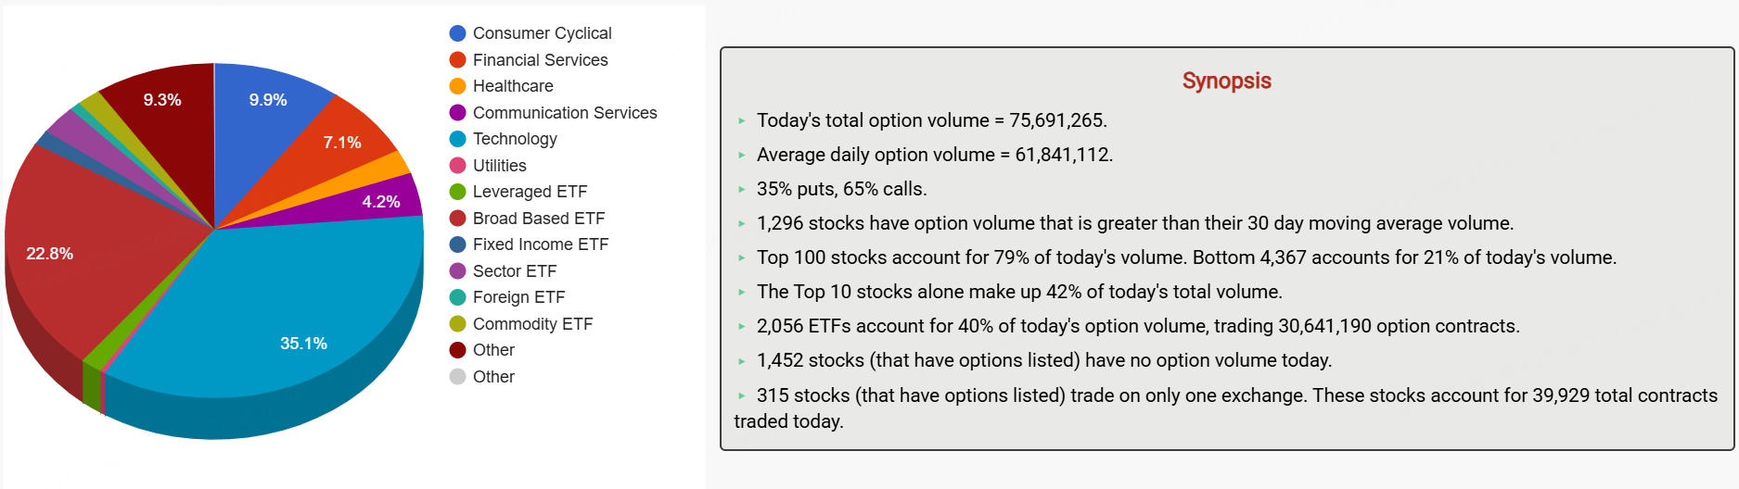
Task: Select the Commodity ETF legend label
Action: pos(532,324)
